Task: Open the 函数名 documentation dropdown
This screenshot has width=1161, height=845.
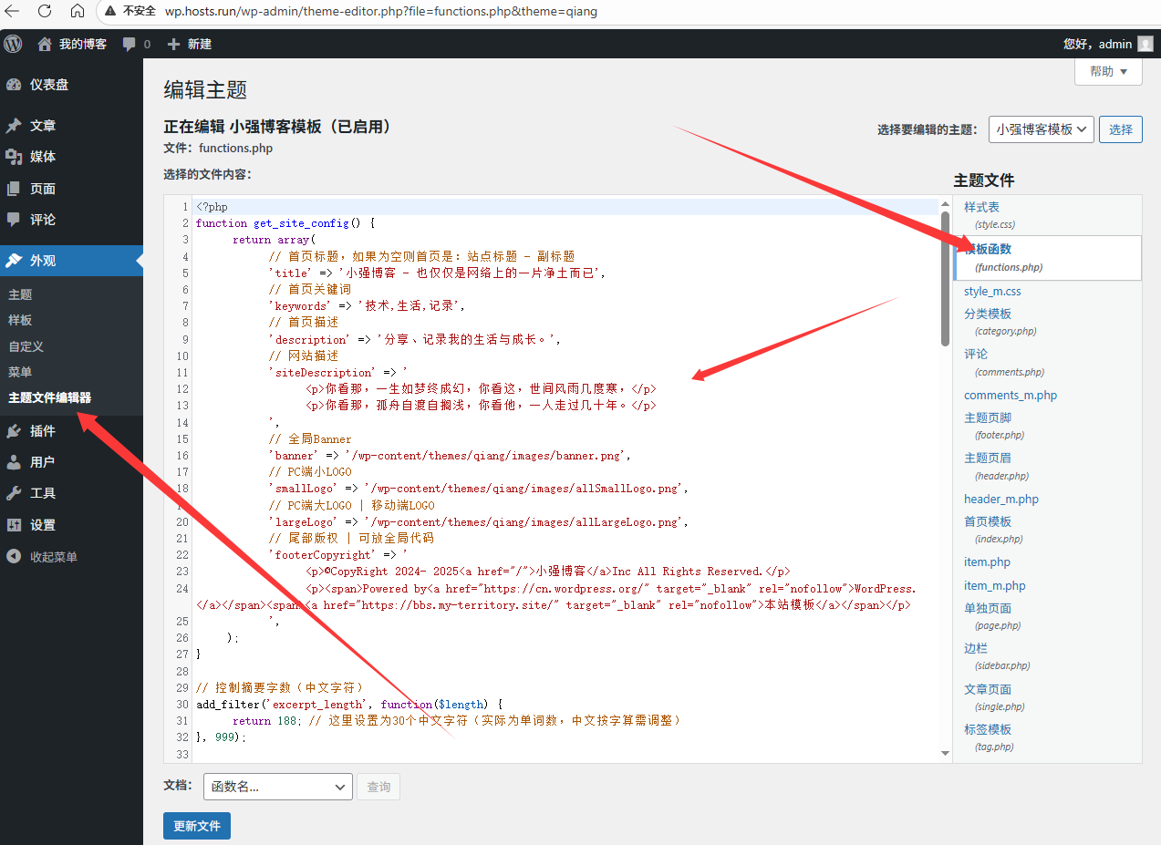Action: [277, 787]
